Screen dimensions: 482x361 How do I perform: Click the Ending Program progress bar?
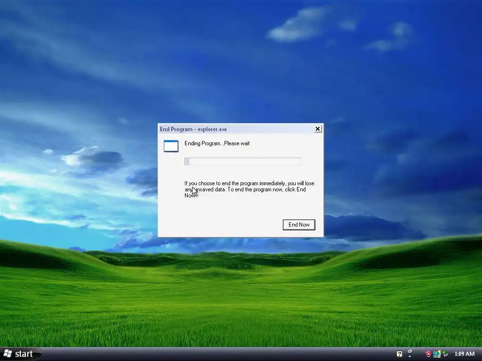click(242, 162)
